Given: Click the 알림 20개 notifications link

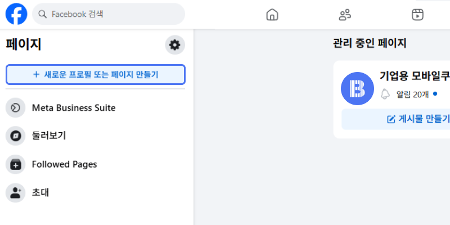Looking at the screenshot, I should click(x=412, y=94).
